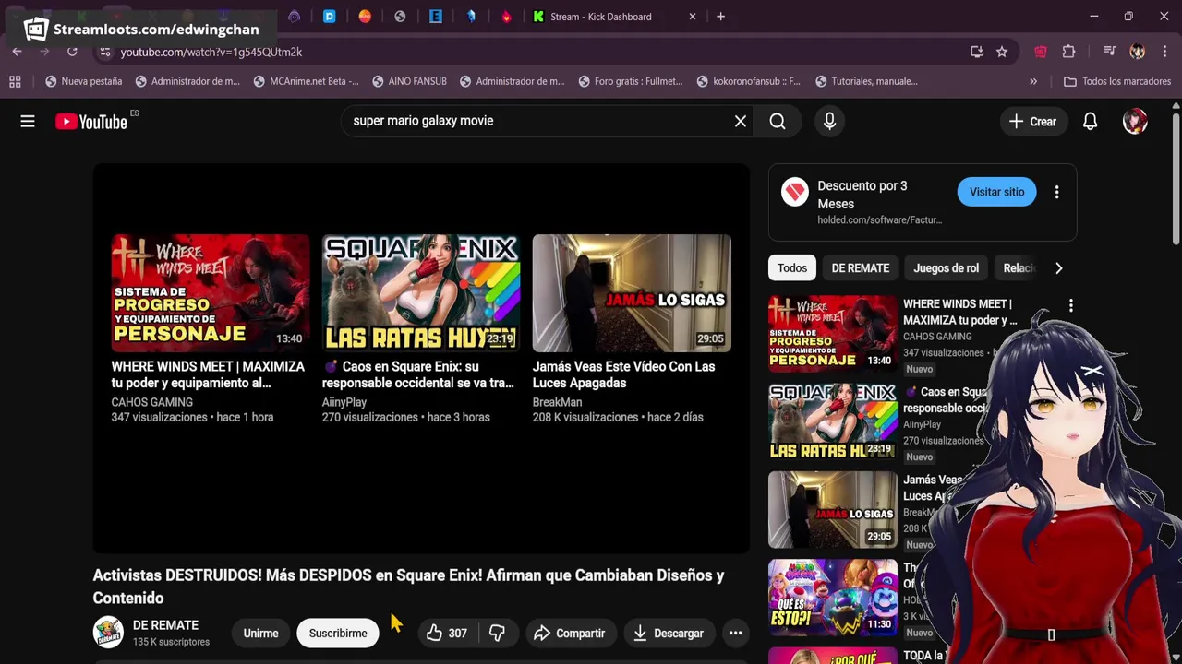Viewport: 1182px width, 664px height.
Task: Open the sidebar Mario Galaxy 11:30 thumbnail
Action: point(832,598)
